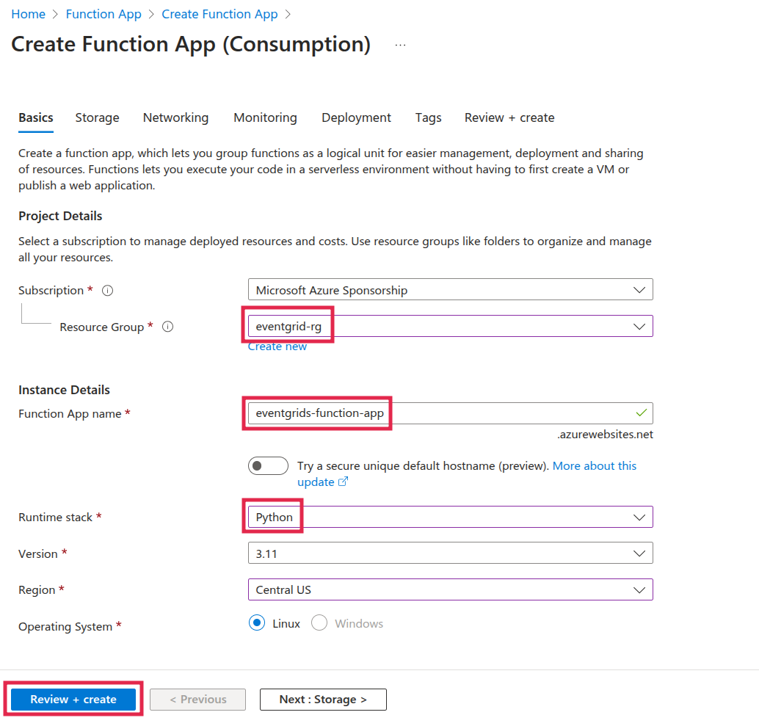
Task: Click the external link icon after 'update'
Action: pos(342,482)
